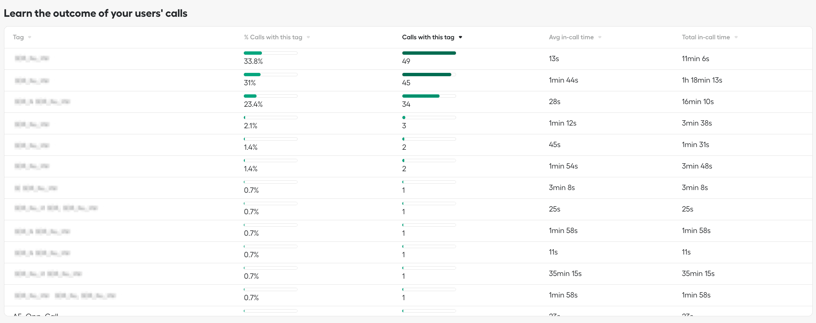Open the Avg in-call time sort dropdown

click(600, 37)
